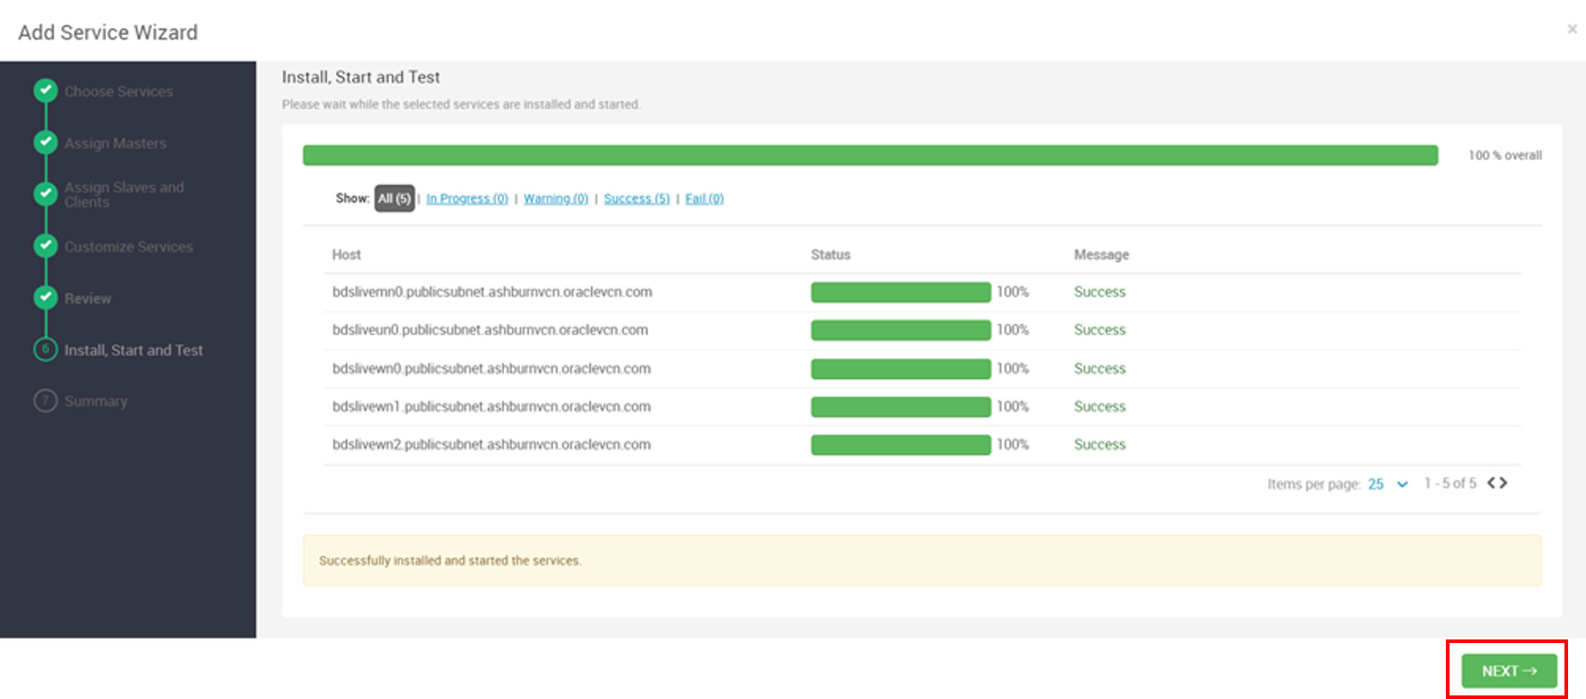Open Choose Services wizard step
The height and width of the screenshot is (699, 1586).
pyautogui.click(x=119, y=91)
